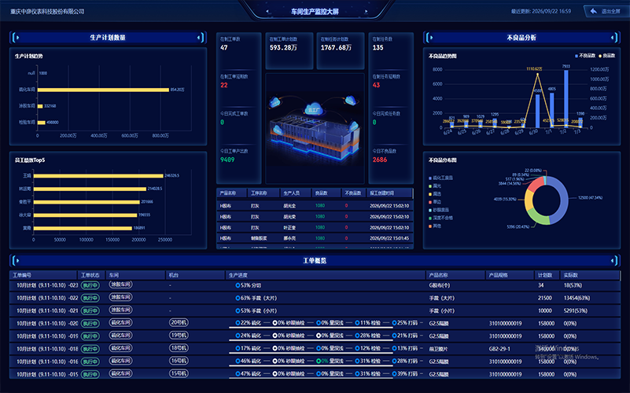Click the 工单概览 section header bar
The image size is (630, 393).
(315, 261)
